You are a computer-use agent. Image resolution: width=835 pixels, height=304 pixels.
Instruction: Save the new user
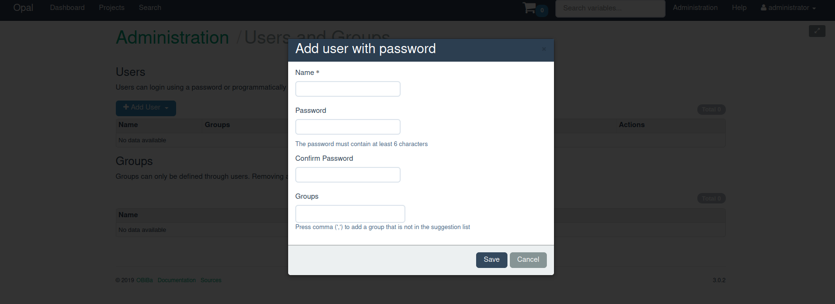tap(492, 260)
